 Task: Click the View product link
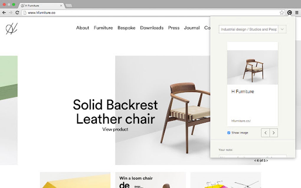[115, 129]
